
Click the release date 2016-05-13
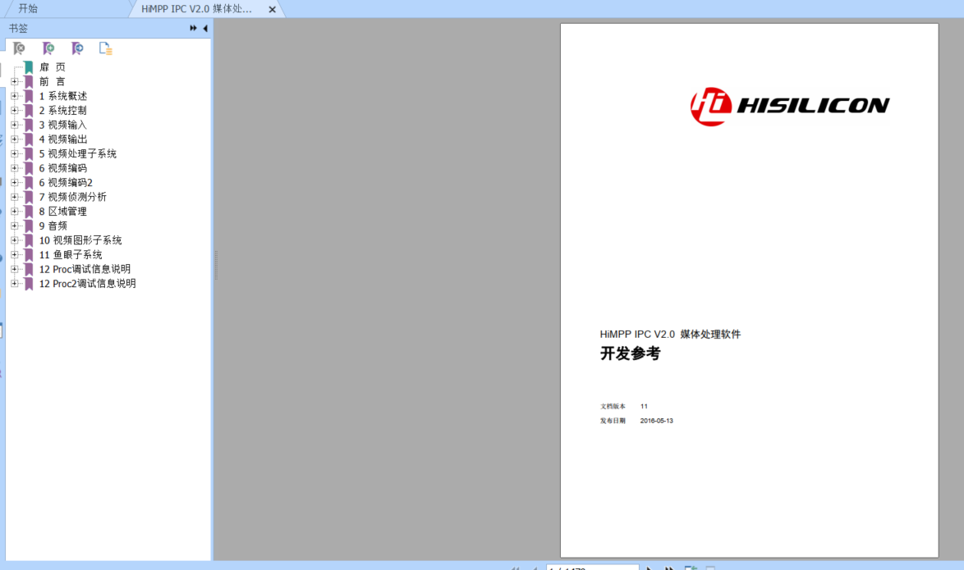click(657, 421)
